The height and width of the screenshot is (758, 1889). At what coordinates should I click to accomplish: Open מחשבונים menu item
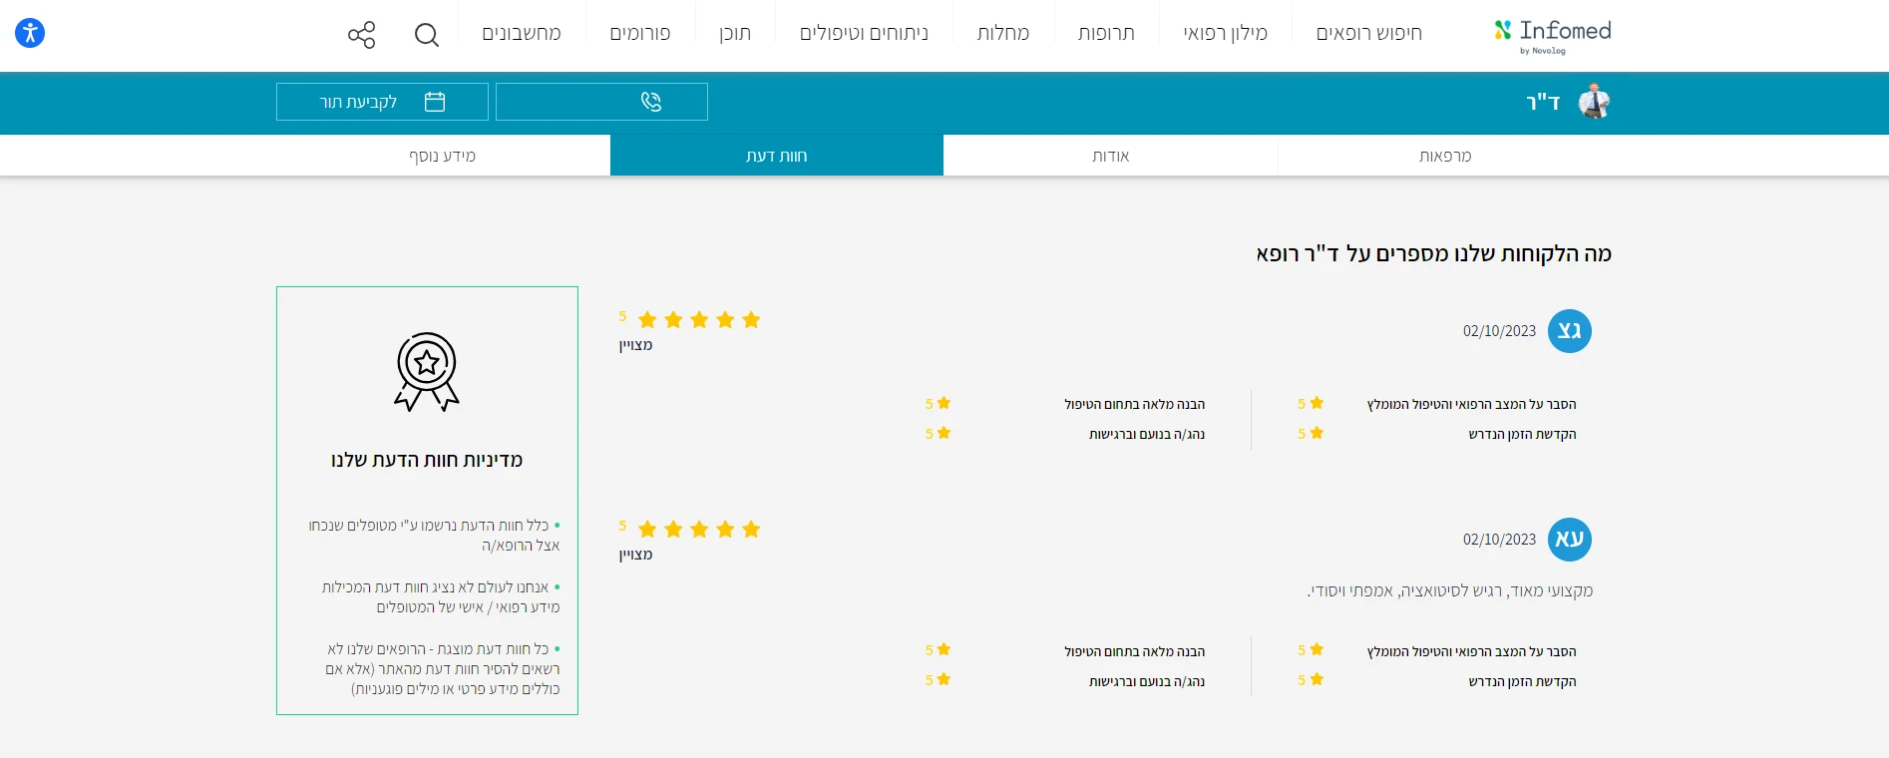point(522,34)
